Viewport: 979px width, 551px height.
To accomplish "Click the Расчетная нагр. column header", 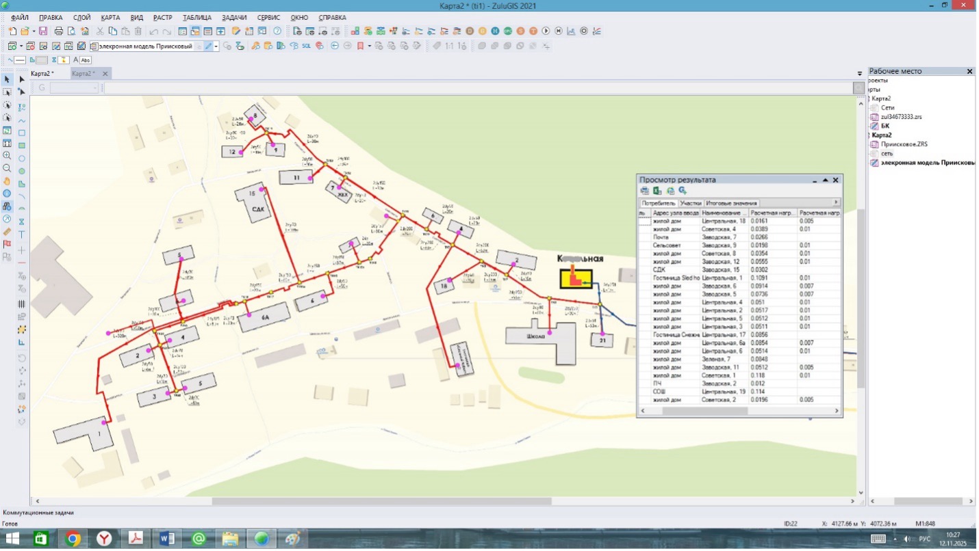I will pos(773,213).
